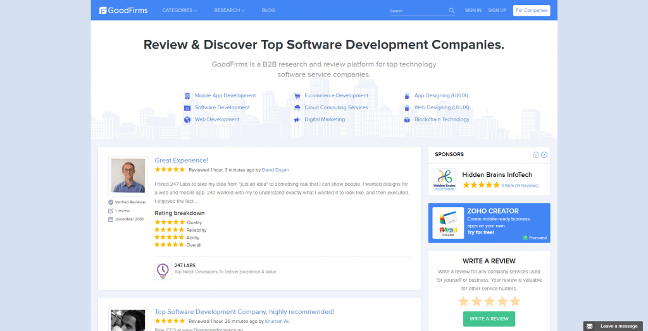Open the Great Experience! review title
648x331 pixels.
tap(182, 160)
